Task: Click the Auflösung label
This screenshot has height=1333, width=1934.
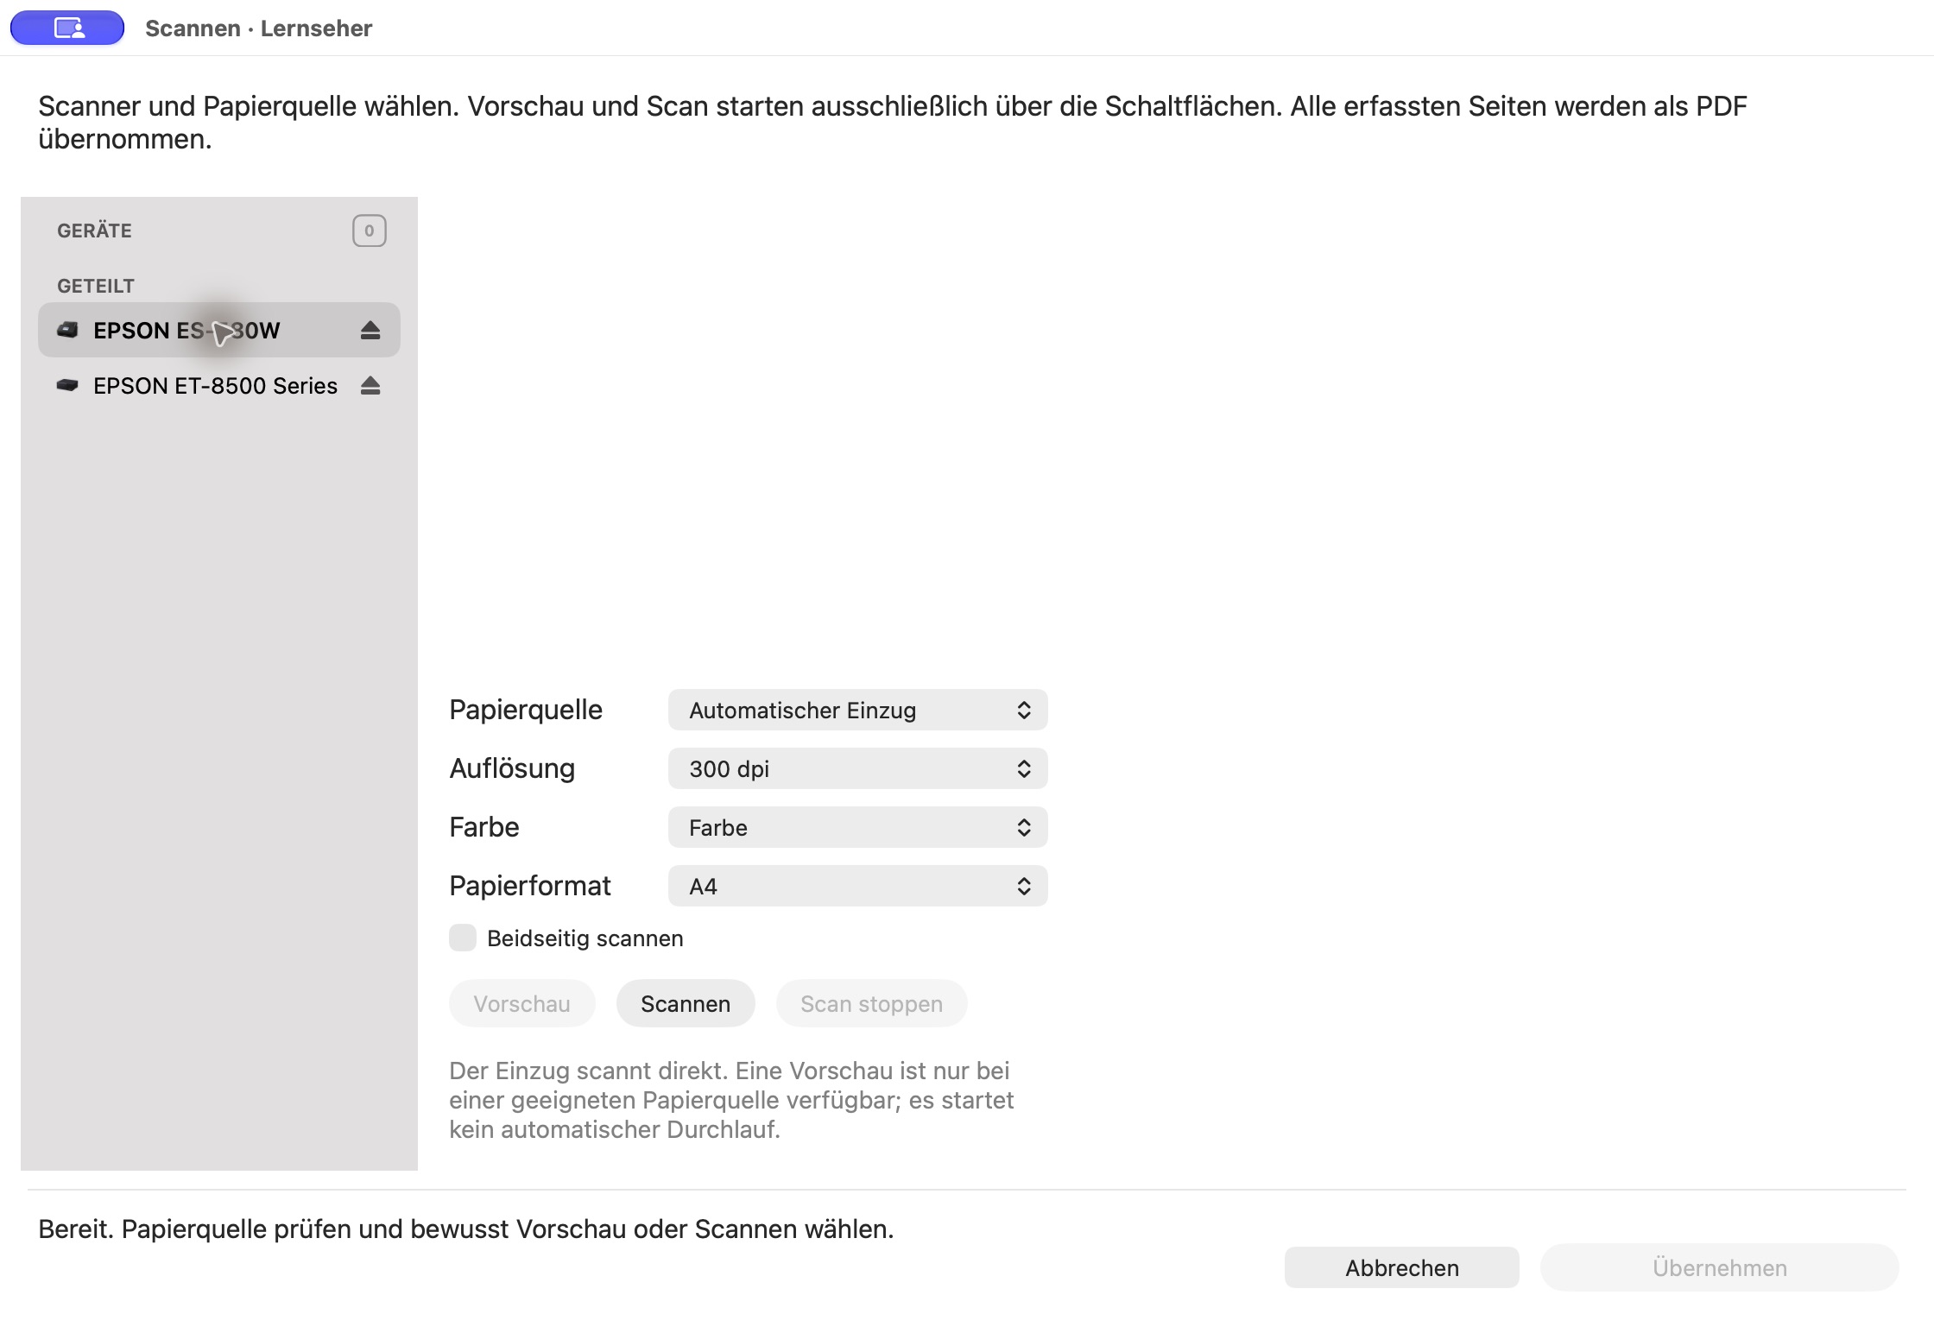Action: (x=512, y=768)
